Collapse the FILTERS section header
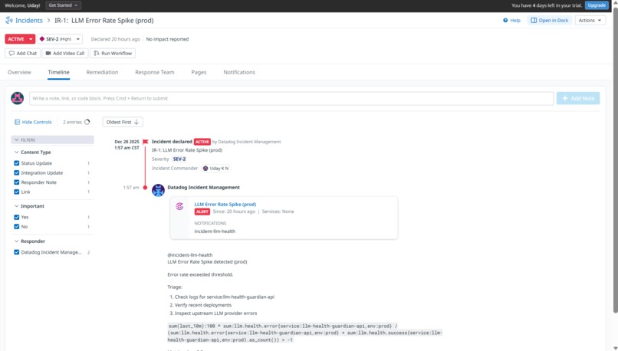 pos(52,139)
